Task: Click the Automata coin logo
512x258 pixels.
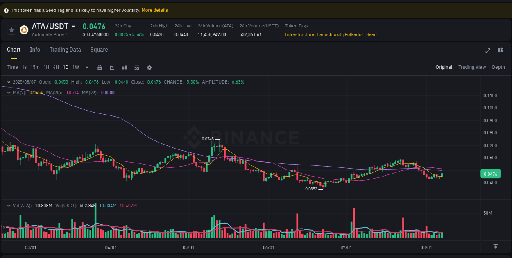Action: point(24,29)
